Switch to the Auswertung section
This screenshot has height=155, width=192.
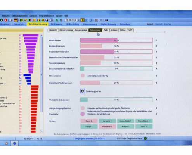[19, 24]
